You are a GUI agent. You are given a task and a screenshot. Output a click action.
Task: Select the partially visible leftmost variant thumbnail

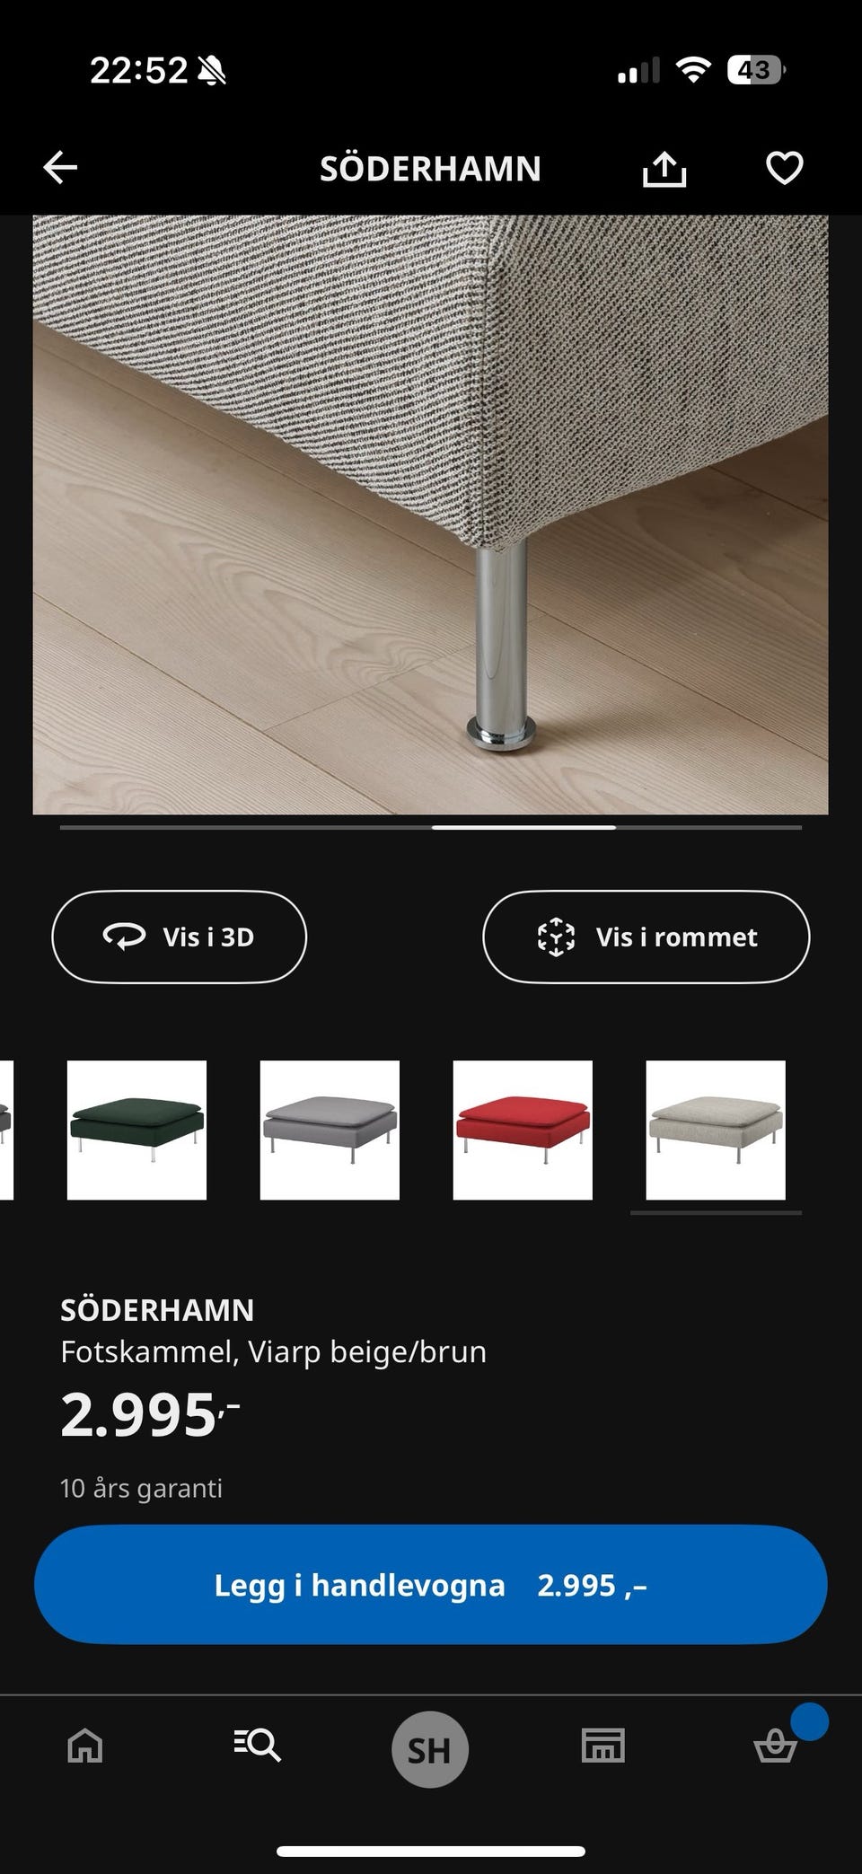6,1130
